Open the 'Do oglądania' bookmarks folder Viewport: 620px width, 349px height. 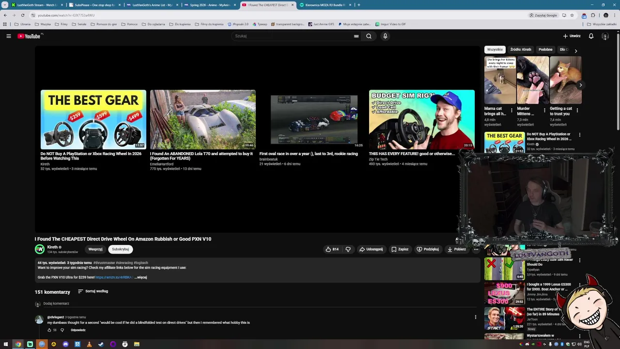(153, 24)
